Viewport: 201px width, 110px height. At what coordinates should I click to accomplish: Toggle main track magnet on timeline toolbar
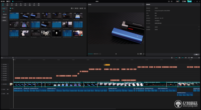click(x=176, y=58)
